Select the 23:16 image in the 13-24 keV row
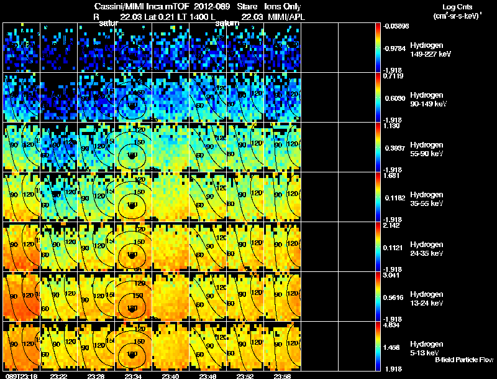The image size is (497, 379). [x=21, y=296]
